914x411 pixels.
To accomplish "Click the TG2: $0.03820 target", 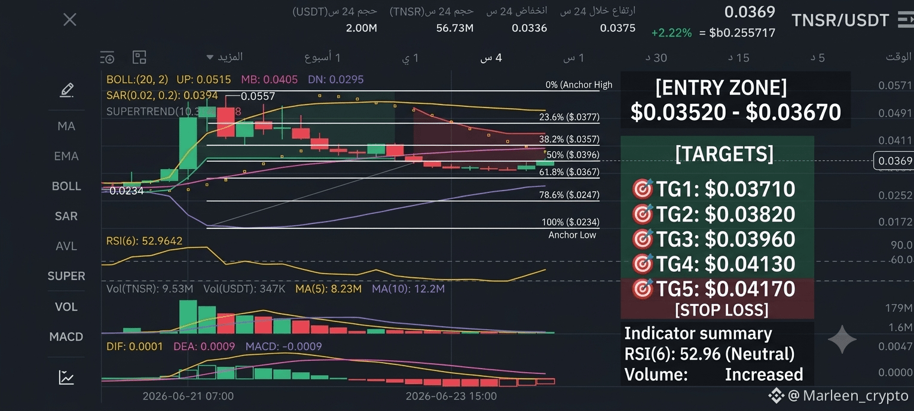I will (x=714, y=214).
